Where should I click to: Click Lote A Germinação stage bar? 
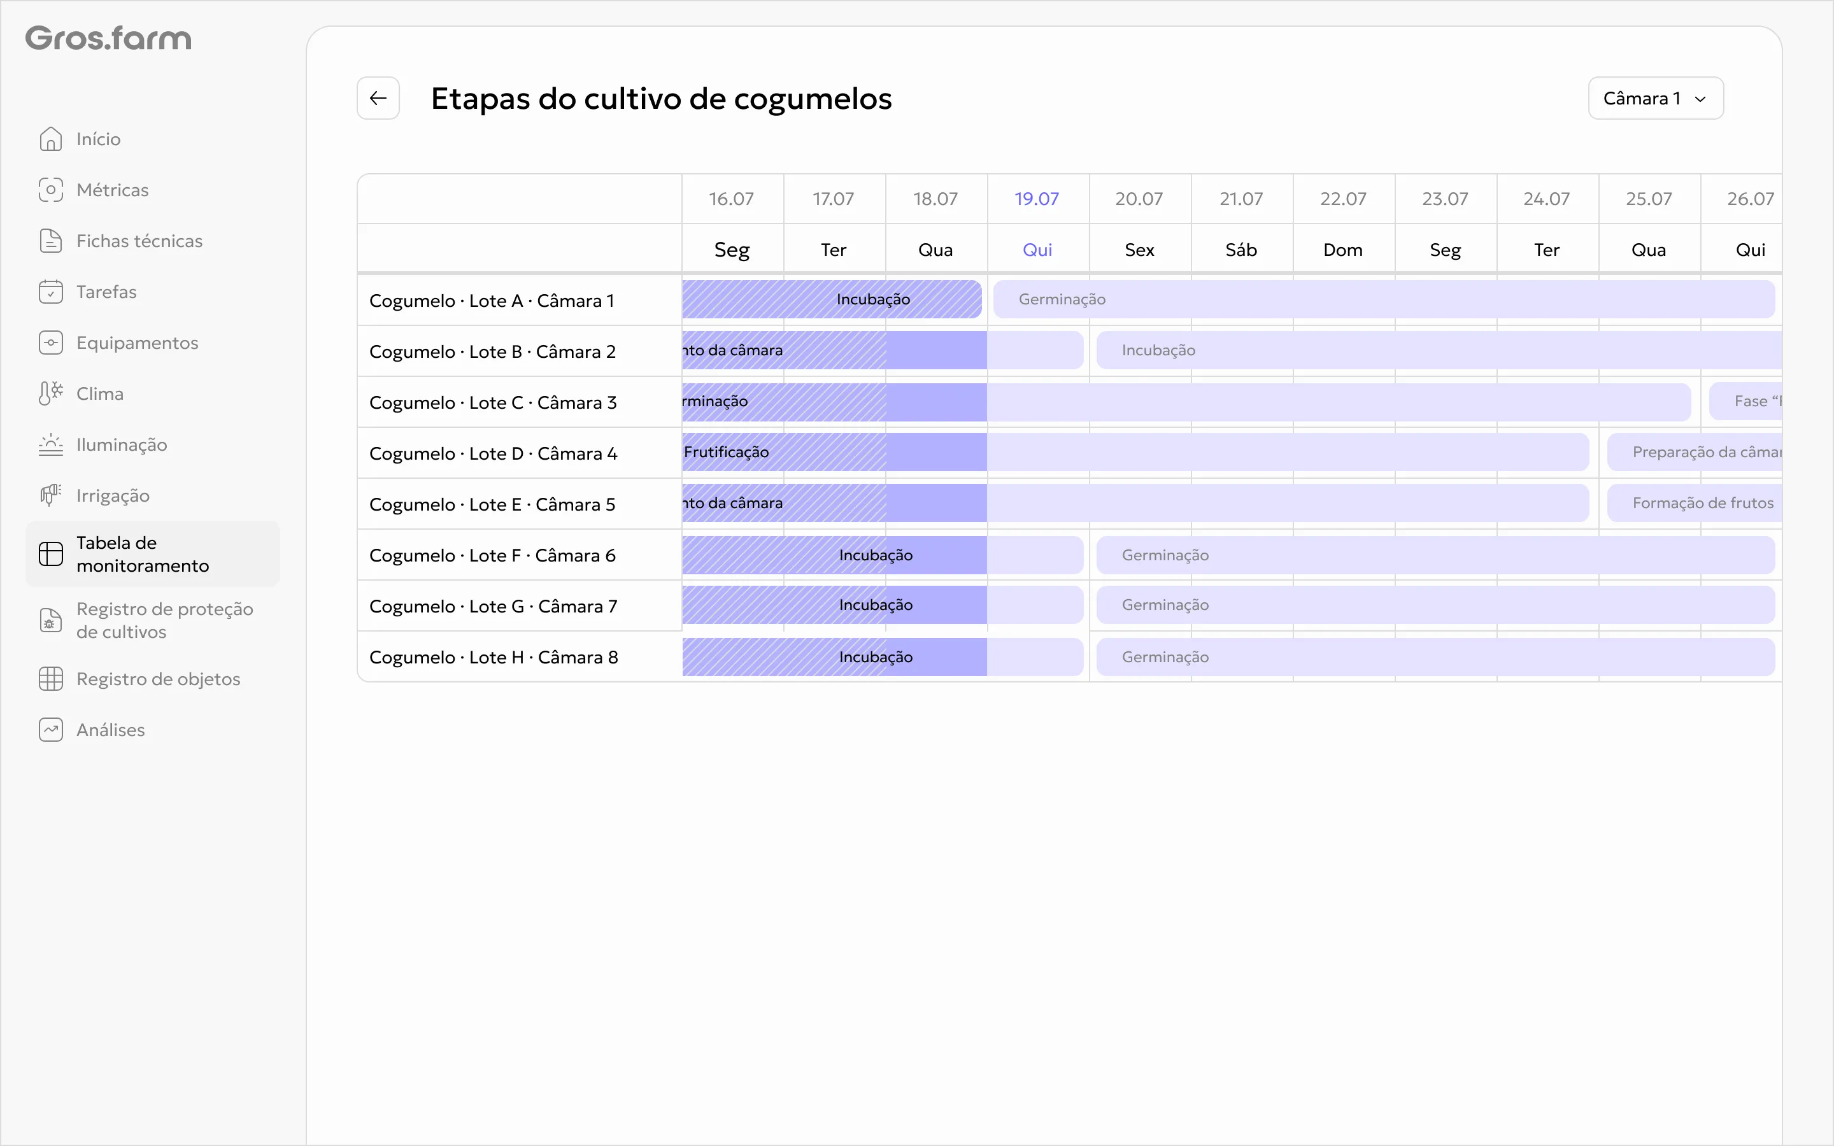coord(1384,299)
